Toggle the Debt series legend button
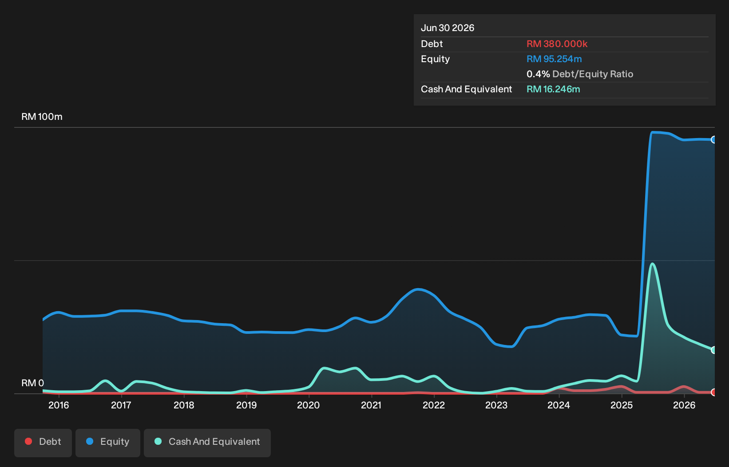This screenshot has height=467, width=729. [x=43, y=443]
